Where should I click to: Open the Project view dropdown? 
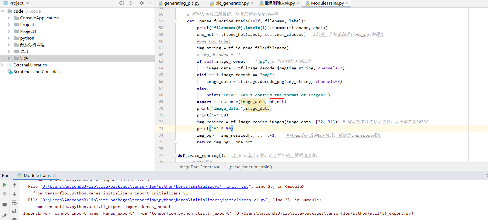(x=28, y=3)
